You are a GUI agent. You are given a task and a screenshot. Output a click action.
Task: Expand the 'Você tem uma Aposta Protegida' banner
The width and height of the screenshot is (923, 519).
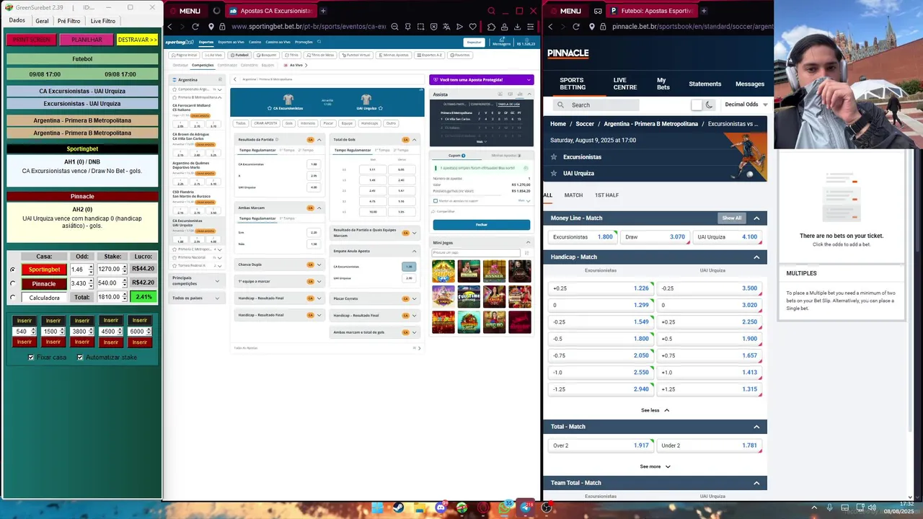click(528, 80)
